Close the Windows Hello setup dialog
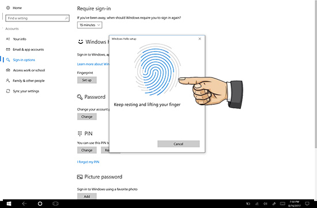This screenshot has height=208, width=317. (200, 39)
